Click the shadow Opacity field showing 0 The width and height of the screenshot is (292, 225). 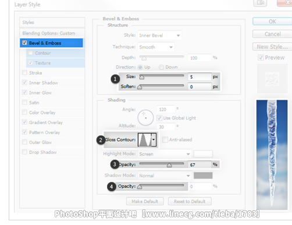coord(200,187)
